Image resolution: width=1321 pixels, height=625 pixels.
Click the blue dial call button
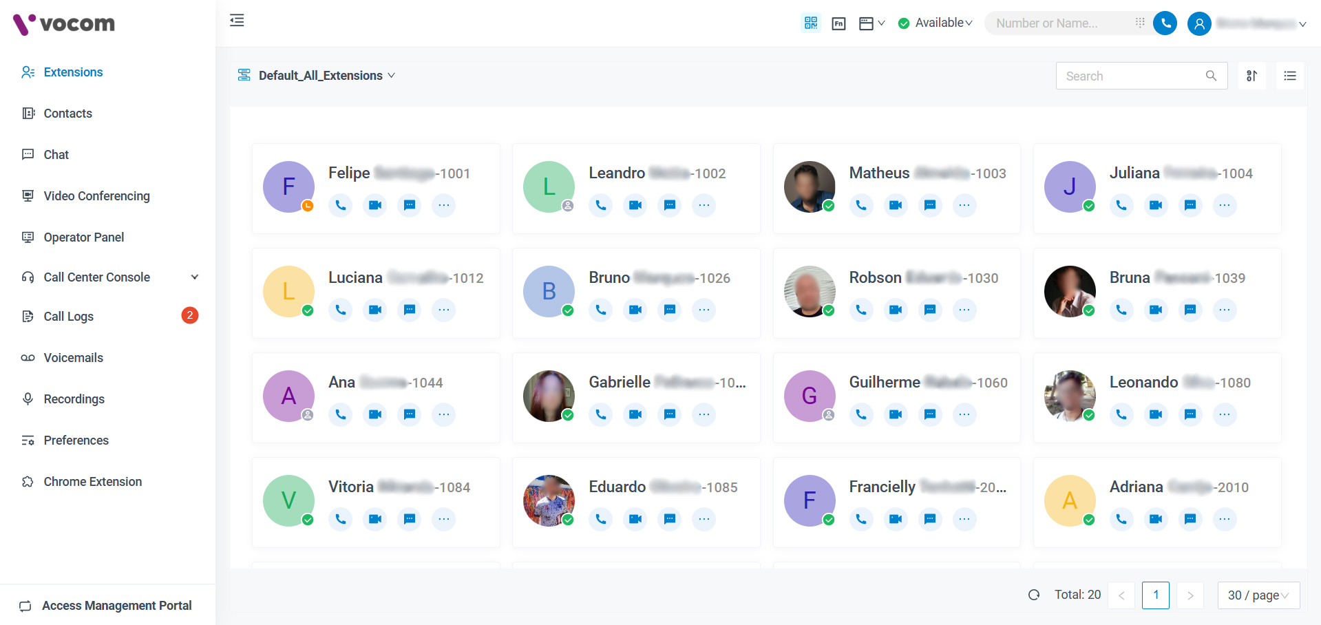pyautogui.click(x=1165, y=23)
